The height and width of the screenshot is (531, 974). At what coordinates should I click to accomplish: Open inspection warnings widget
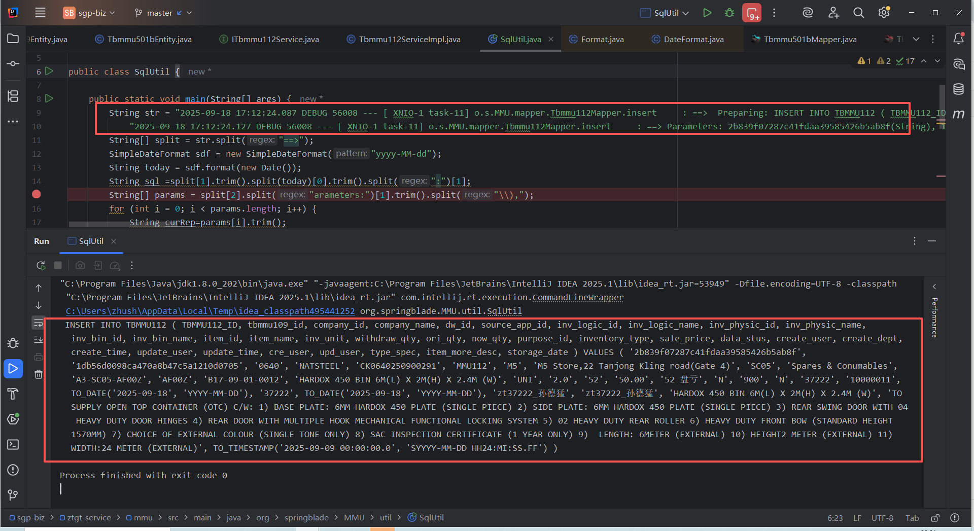[886, 61]
